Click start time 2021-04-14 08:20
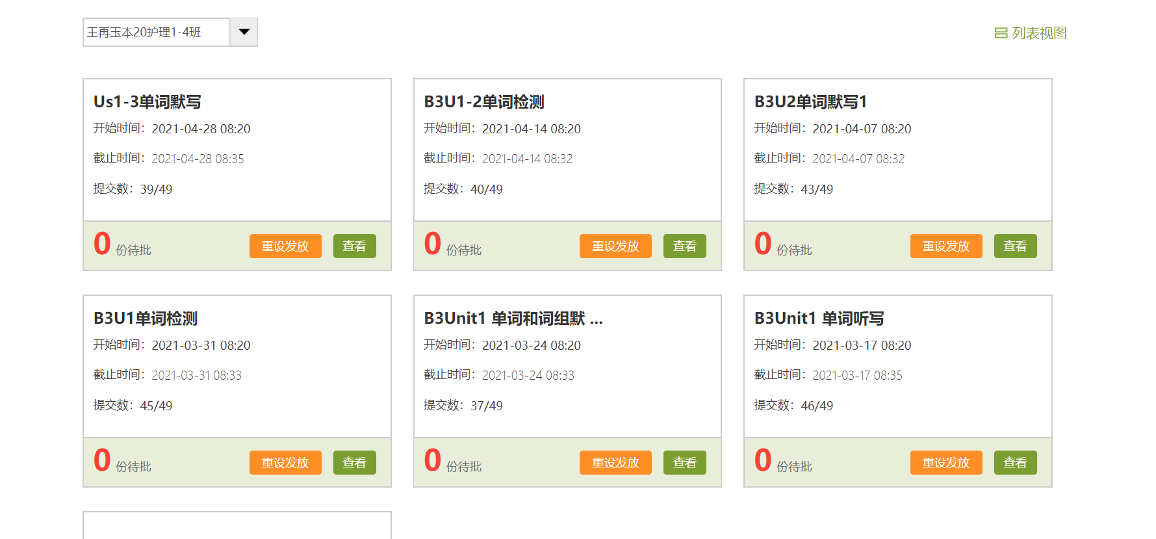The height and width of the screenshot is (539, 1156). pos(532,129)
